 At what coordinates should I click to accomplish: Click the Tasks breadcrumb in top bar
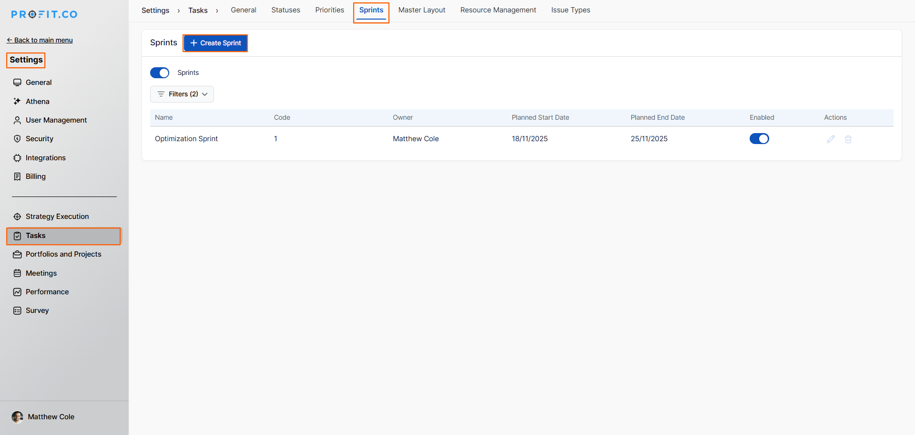click(198, 10)
